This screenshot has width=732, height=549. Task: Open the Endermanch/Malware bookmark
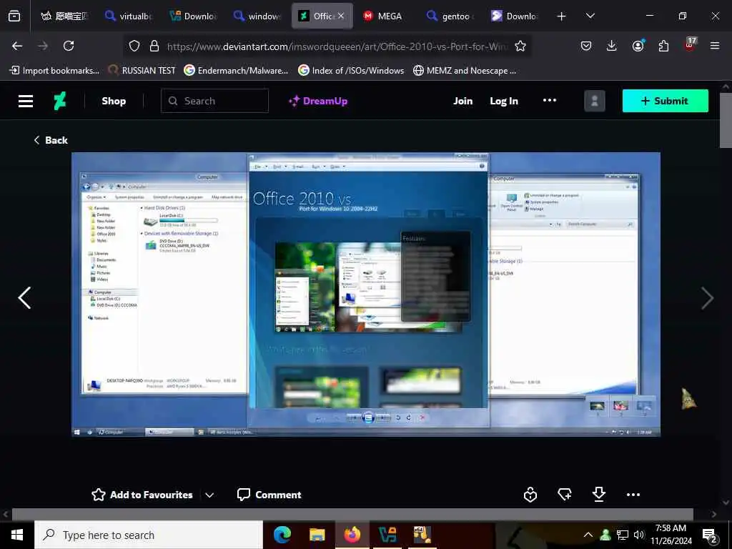pos(236,71)
